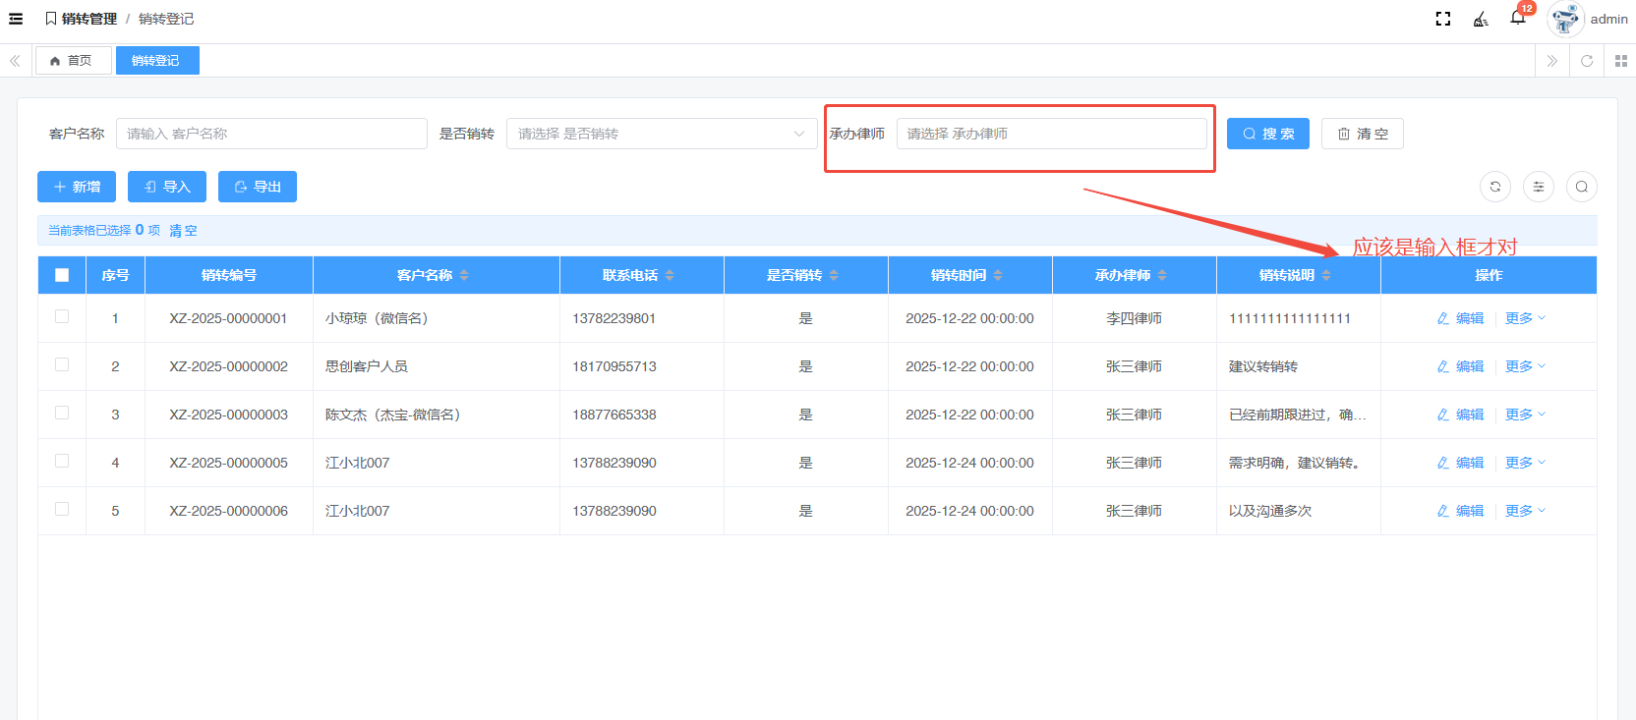Open tab grid menu icon
1636x720 pixels.
(1621, 61)
